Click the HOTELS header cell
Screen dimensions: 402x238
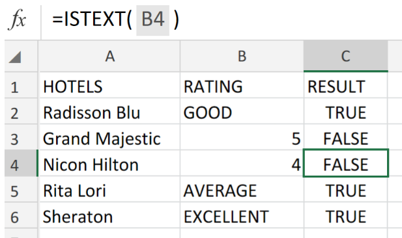tap(109, 85)
